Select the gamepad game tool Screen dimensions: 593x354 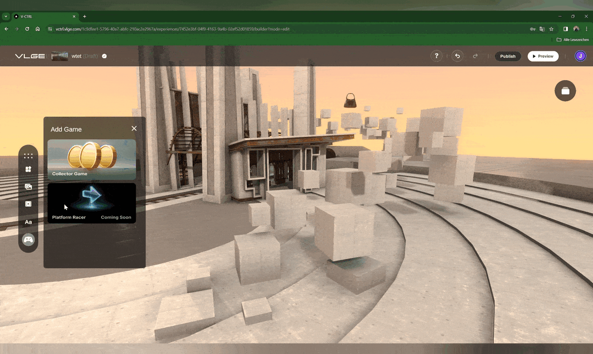click(x=28, y=240)
